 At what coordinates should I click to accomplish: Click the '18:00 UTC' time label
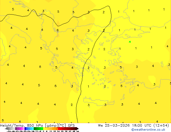[142, 126]
